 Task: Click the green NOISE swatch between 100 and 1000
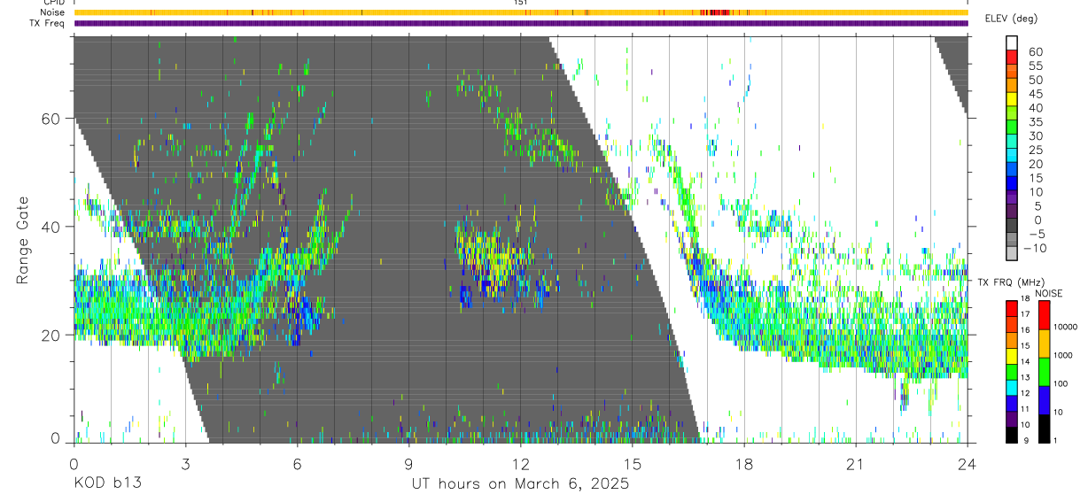pyautogui.click(x=1044, y=370)
